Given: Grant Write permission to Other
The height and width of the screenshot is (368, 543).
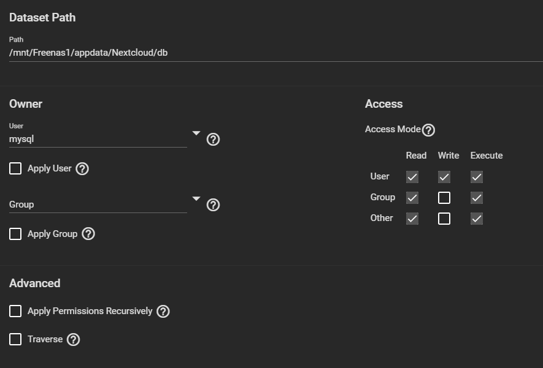Looking at the screenshot, I should pos(444,219).
